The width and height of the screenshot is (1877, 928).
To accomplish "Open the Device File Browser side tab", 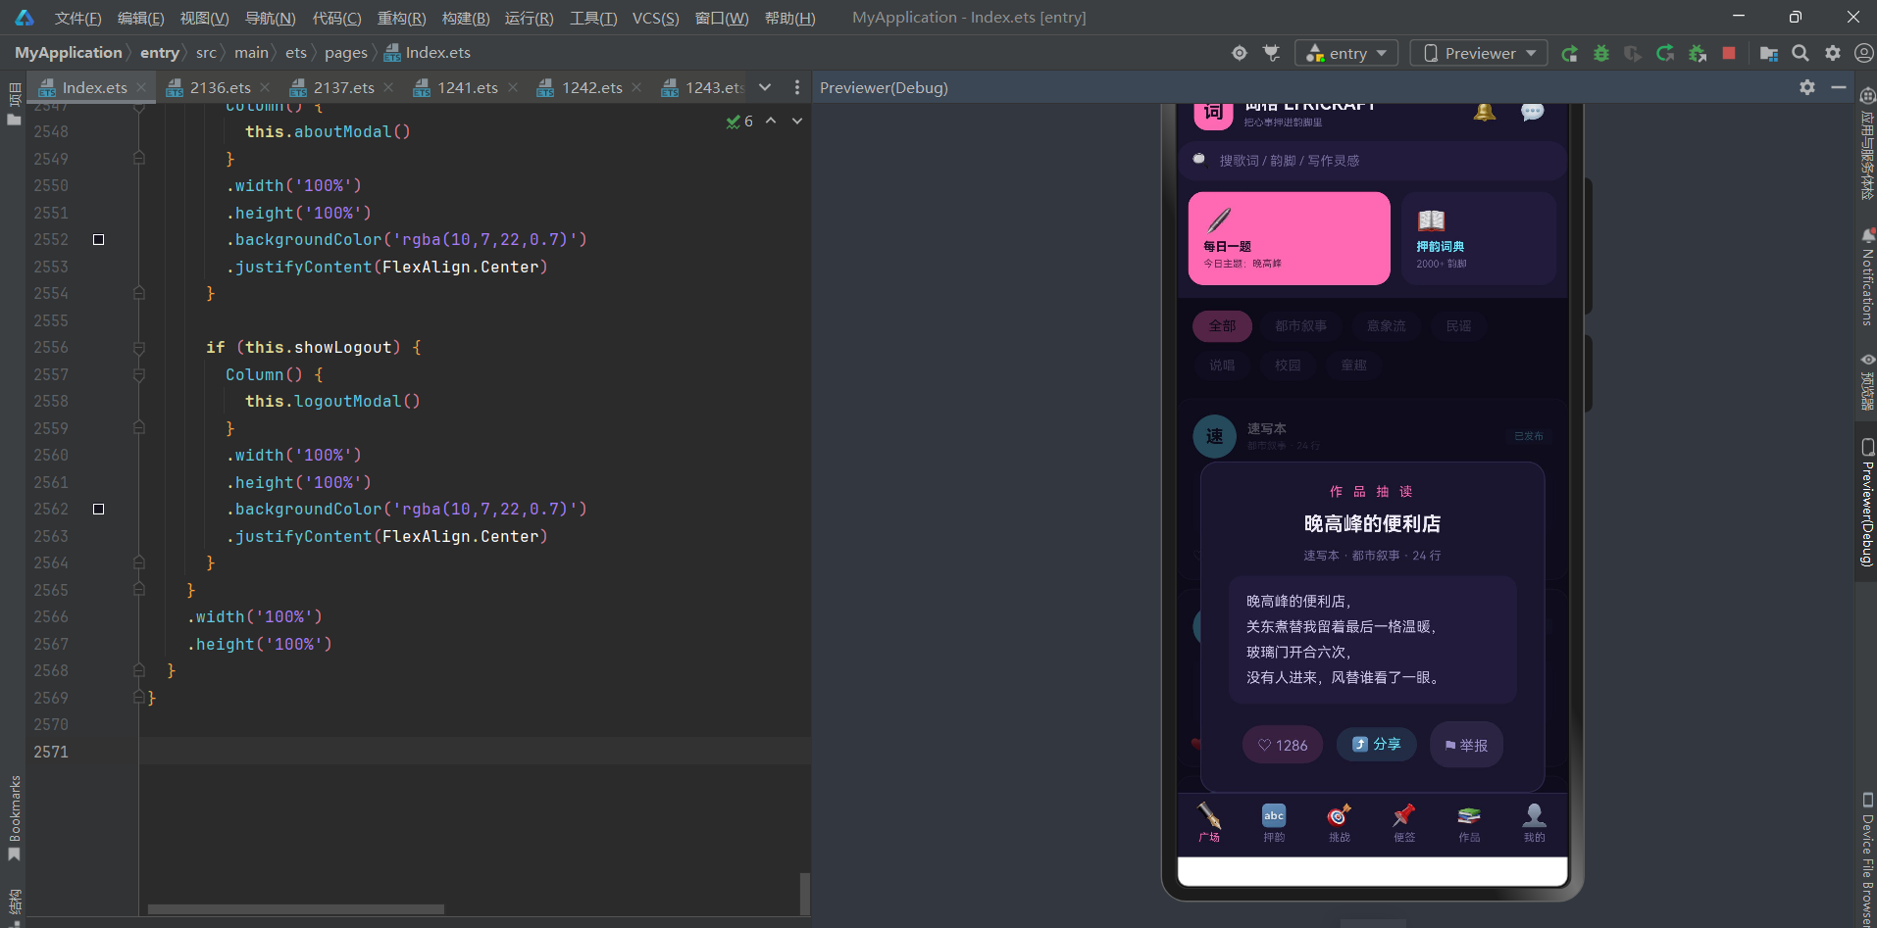I will point(1867,858).
